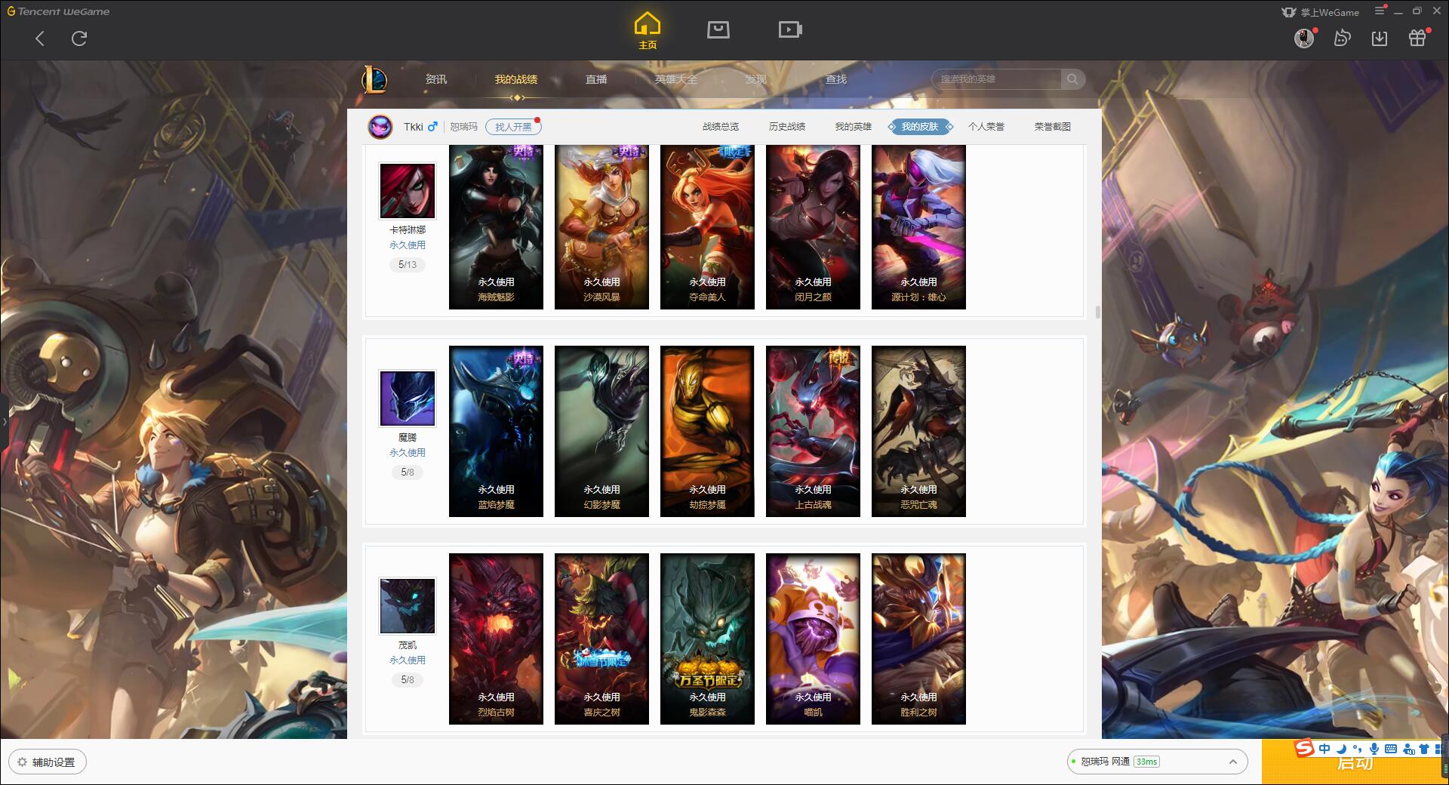Image resolution: width=1449 pixels, height=785 pixels.
Task: Open the user avatar profile
Action: click(1304, 38)
